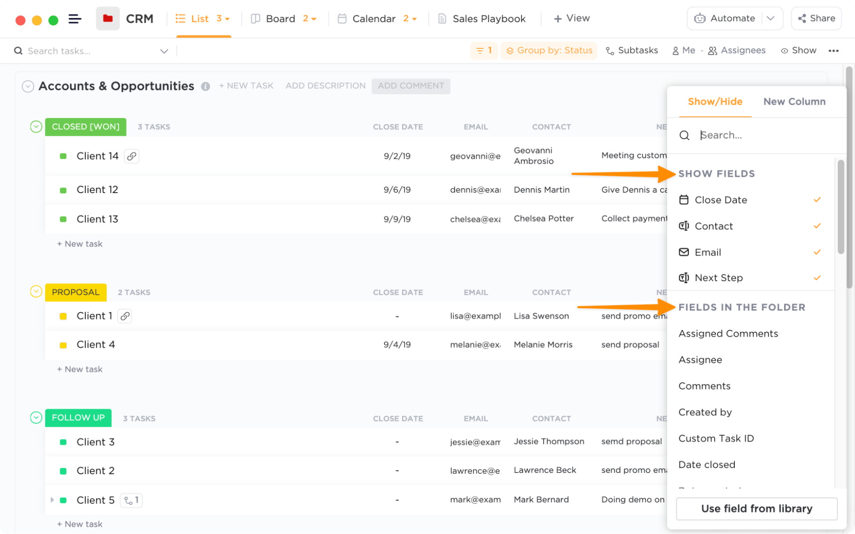
Task: Switch to the New Column tab
Action: click(794, 102)
